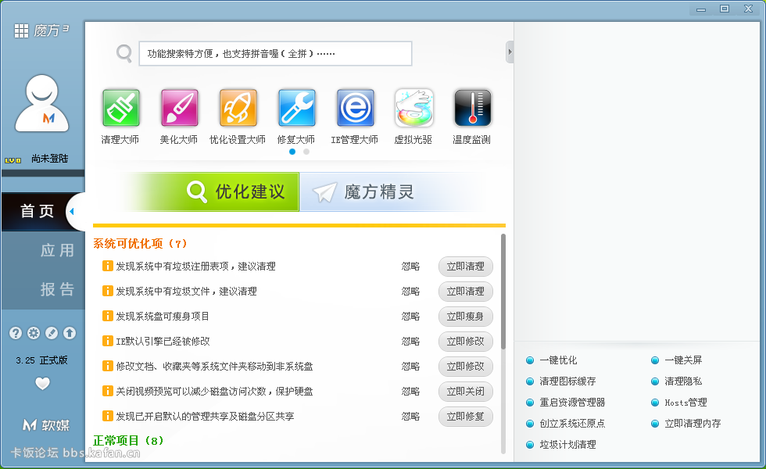The image size is (766, 469).
Task: Open the help question mark icon
Action: tap(16, 333)
